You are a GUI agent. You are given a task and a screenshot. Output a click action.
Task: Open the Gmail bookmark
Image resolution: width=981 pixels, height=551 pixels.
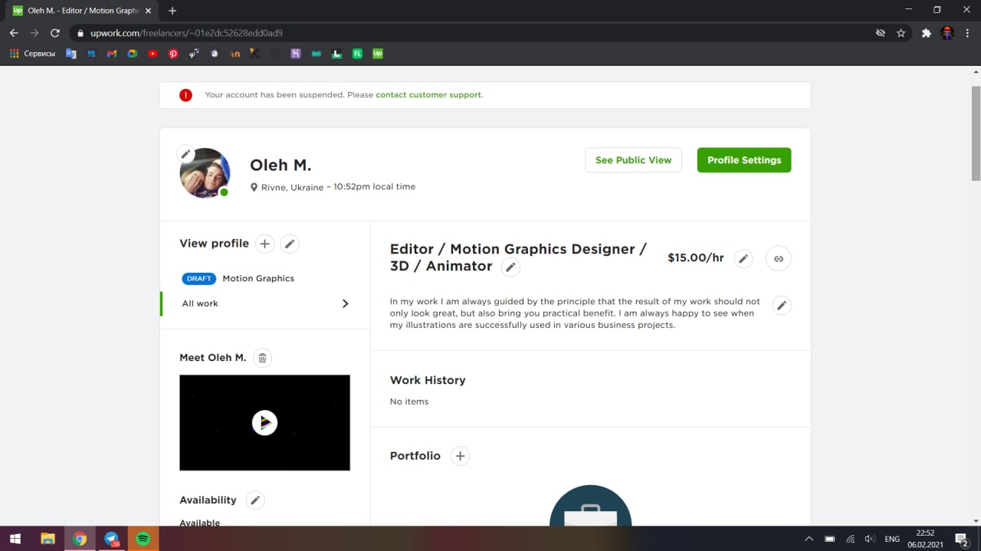click(x=112, y=54)
